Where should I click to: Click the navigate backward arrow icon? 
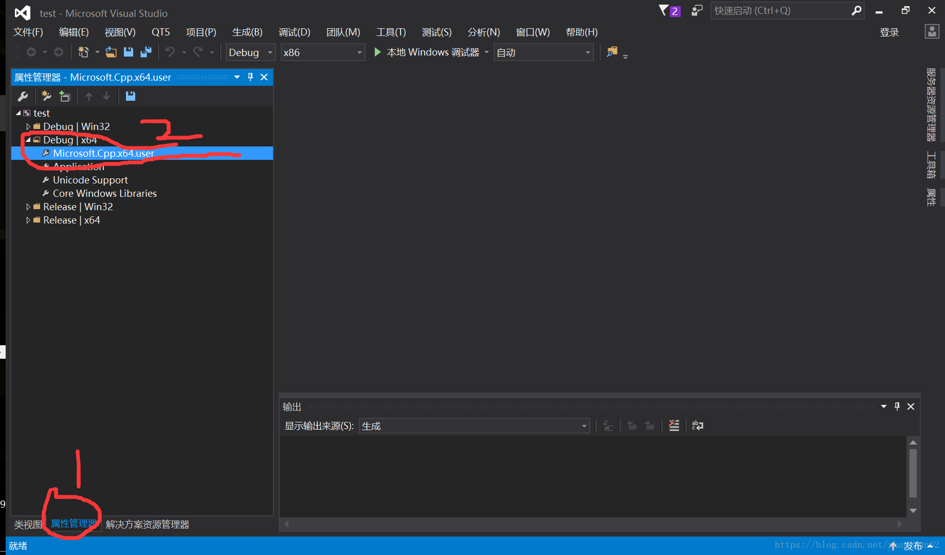pos(31,52)
